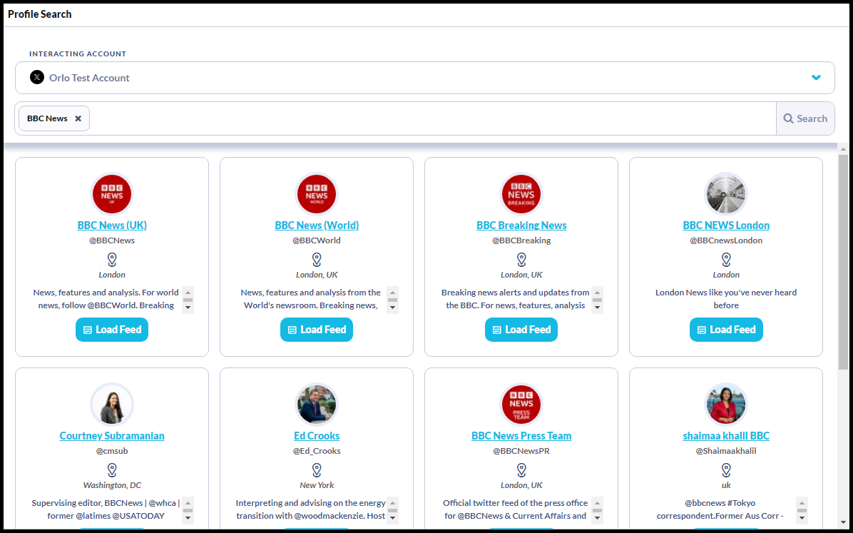
Task: Click the @Ed_Crooks handle text
Action: (x=317, y=452)
